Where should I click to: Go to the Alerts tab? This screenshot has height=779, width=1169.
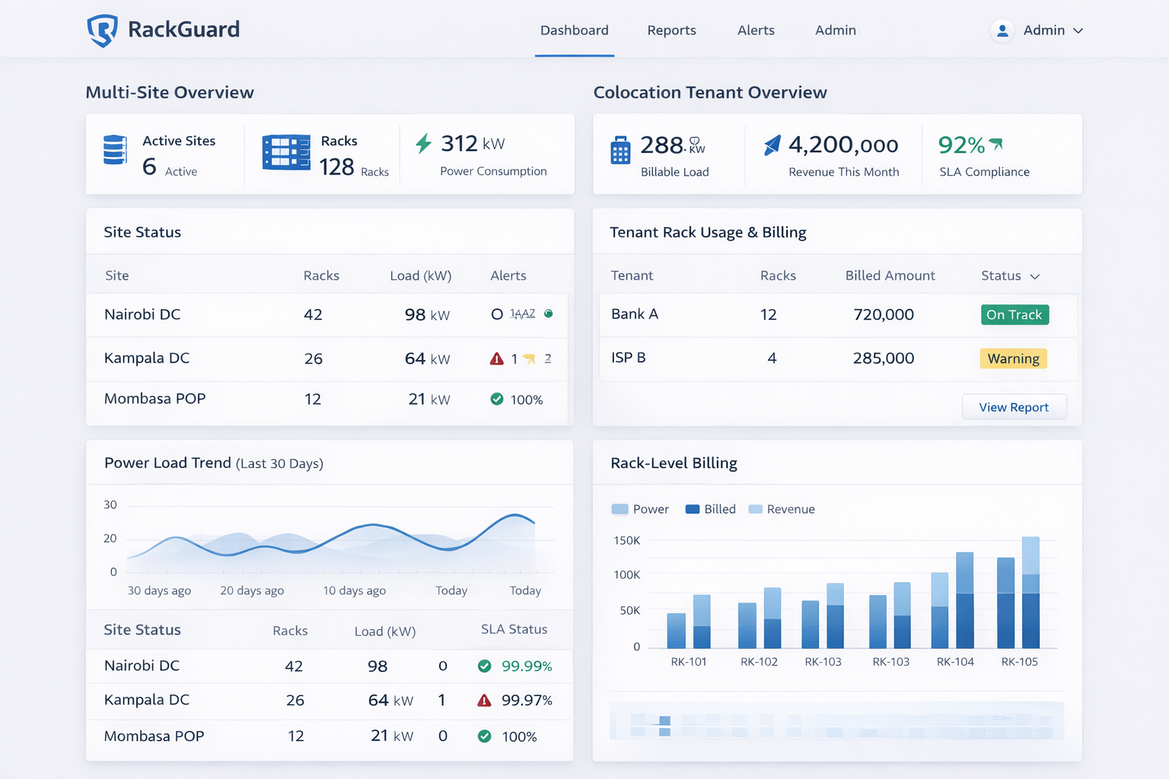(756, 30)
